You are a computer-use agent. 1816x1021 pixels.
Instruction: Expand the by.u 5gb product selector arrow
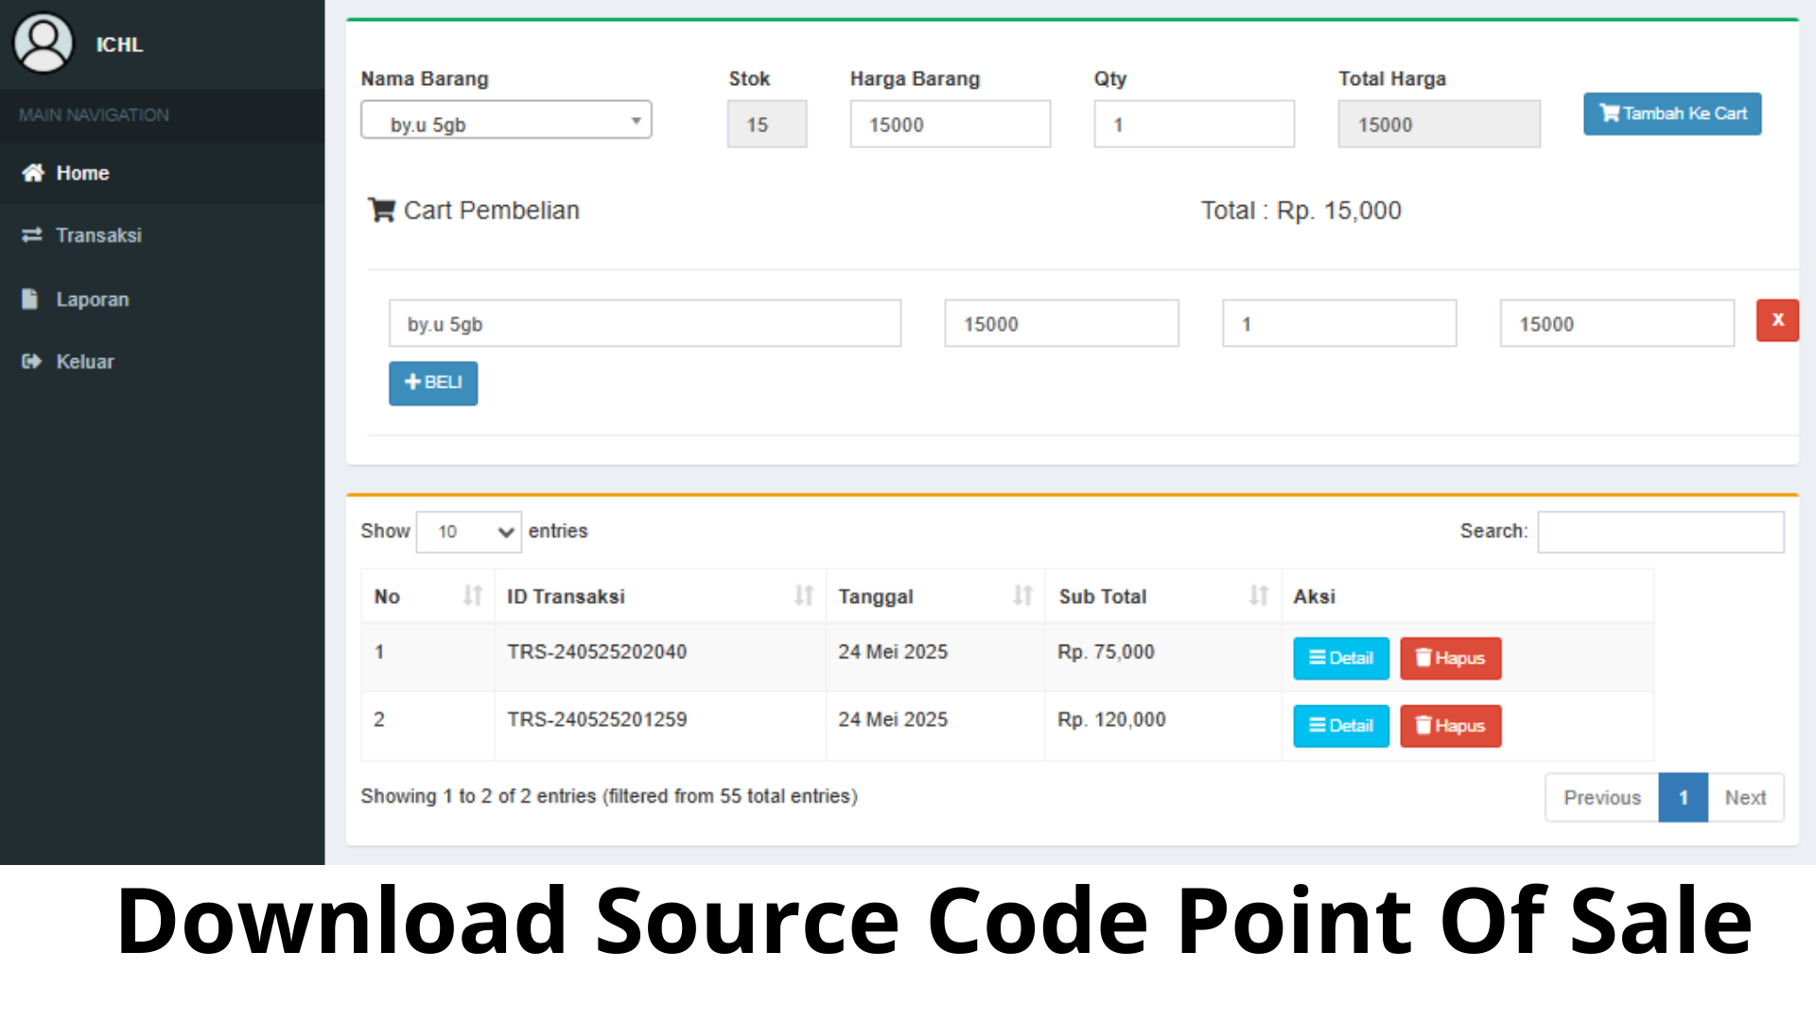point(636,120)
